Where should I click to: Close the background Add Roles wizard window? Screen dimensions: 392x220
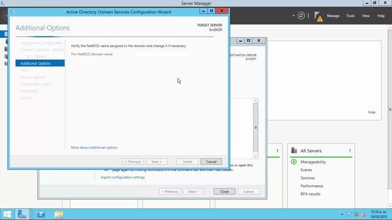(258, 41)
